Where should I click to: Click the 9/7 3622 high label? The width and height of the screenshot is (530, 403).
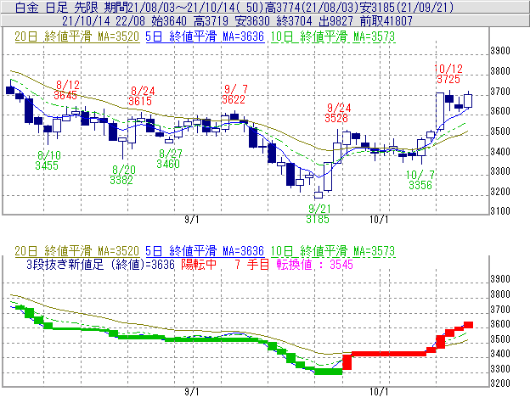235,94
